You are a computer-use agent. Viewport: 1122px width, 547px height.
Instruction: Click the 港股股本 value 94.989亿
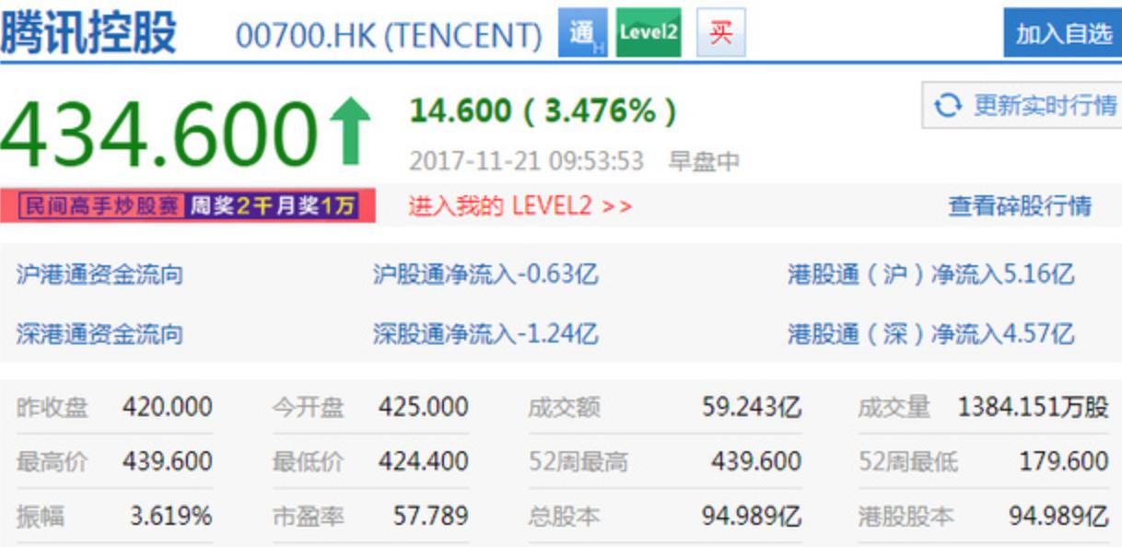(1058, 516)
